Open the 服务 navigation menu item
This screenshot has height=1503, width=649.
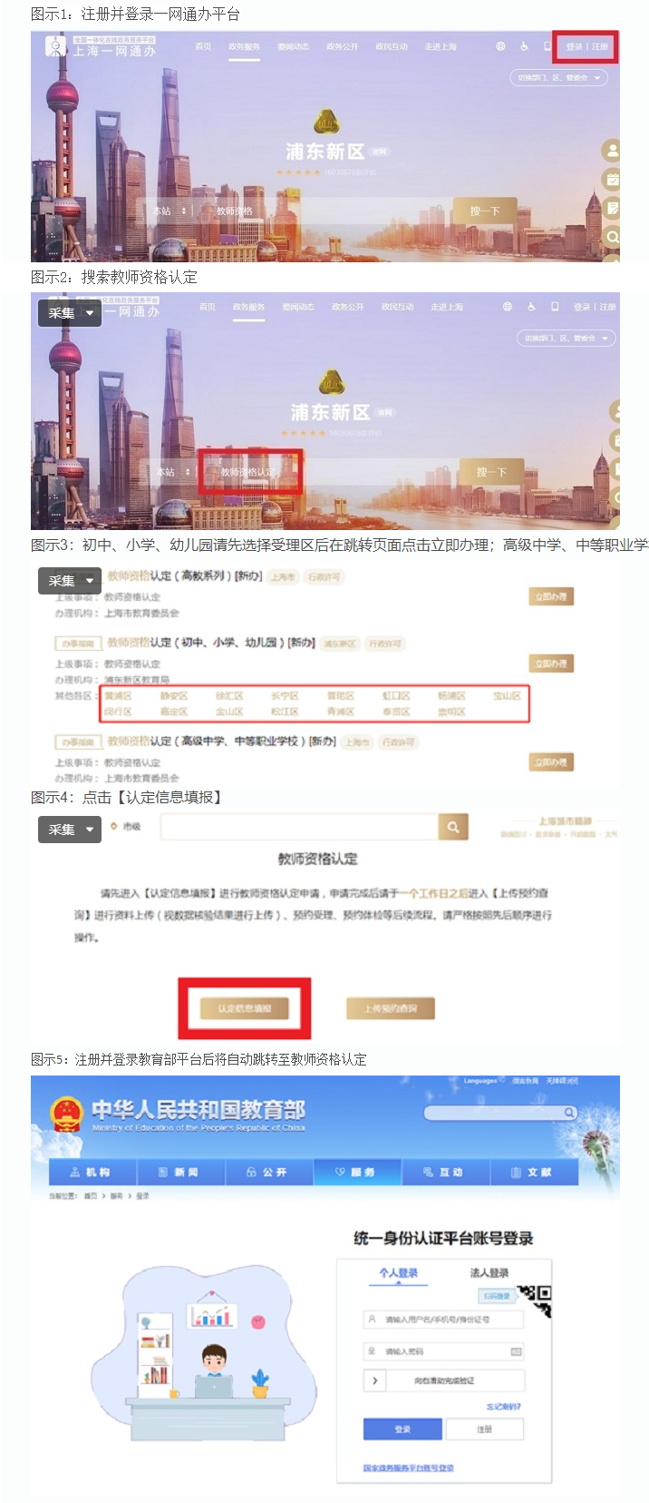point(357,1172)
